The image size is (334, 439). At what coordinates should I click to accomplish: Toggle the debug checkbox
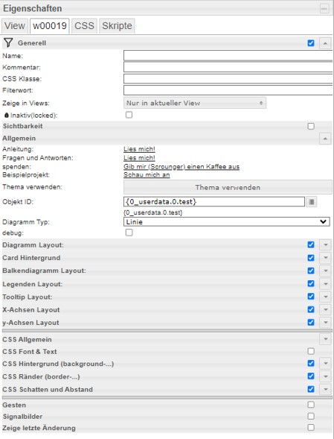click(x=129, y=233)
